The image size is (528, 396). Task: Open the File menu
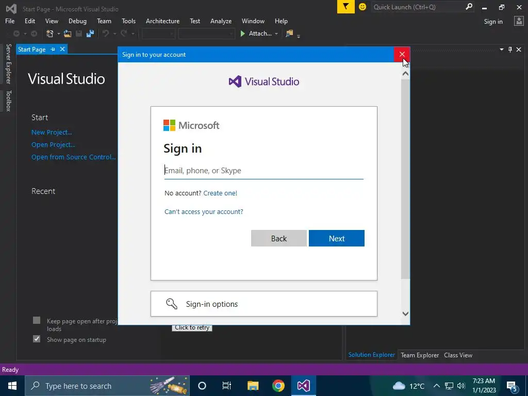10,21
